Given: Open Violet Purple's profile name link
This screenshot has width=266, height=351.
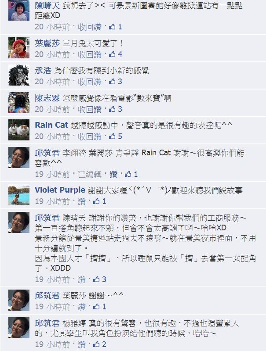Looking at the screenshot, I should pos(60,190).
